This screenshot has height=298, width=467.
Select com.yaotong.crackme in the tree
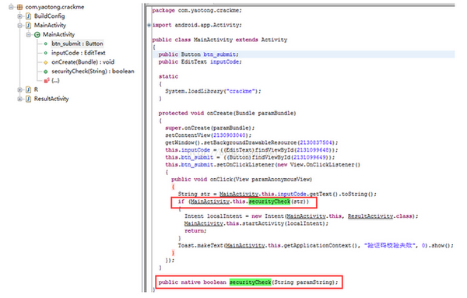coord(54,7)
